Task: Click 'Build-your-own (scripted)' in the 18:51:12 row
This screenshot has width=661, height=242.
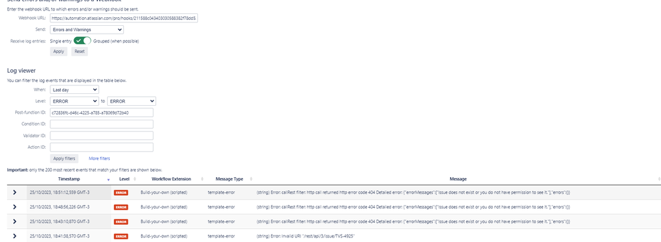Action: click(x=163, y=192)
